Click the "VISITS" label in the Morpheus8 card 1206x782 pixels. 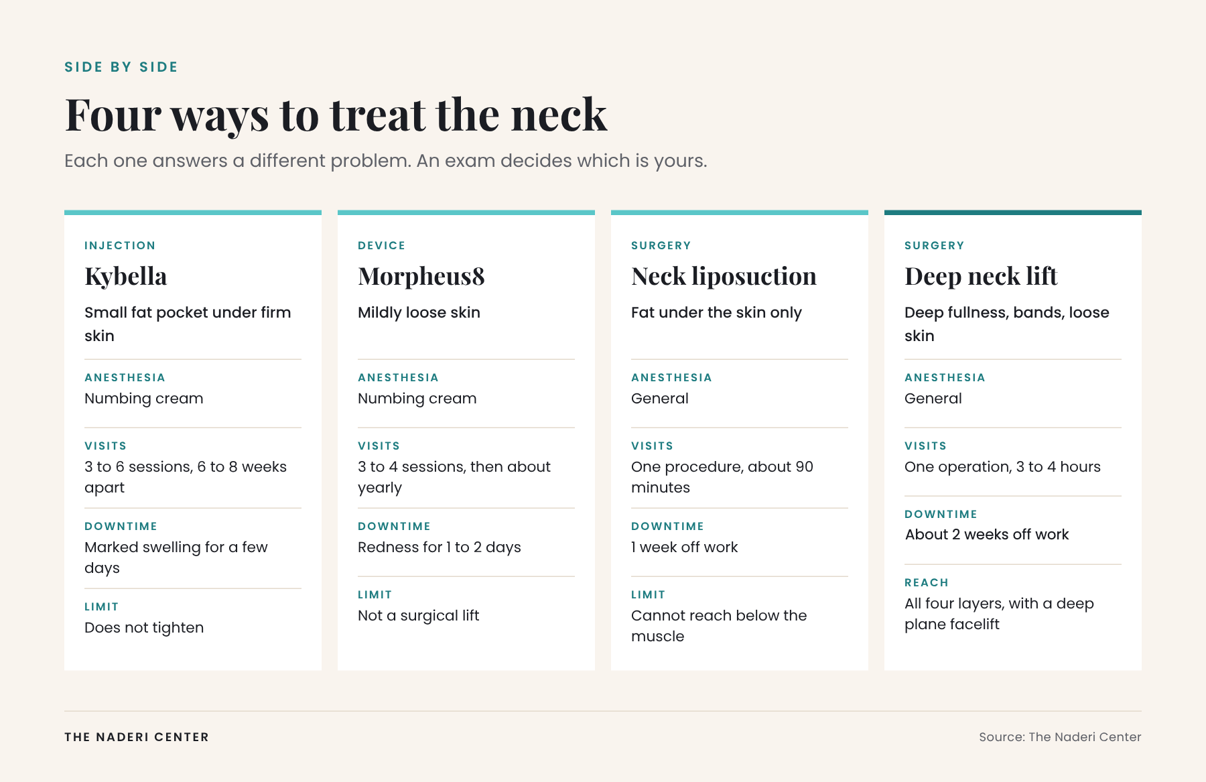coord(379,446)
